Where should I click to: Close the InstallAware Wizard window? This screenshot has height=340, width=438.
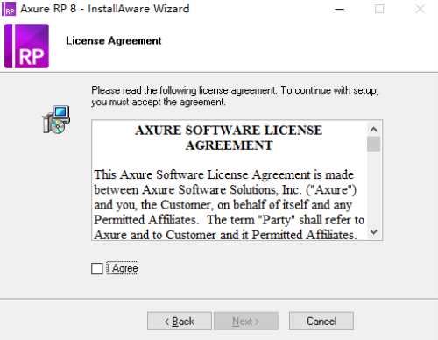[x=420, y=9]
